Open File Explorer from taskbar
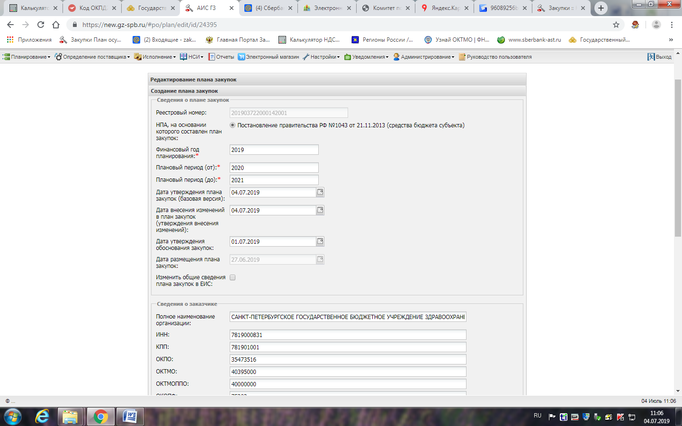This screenshot has height=426, width=682. pos(70,417)
